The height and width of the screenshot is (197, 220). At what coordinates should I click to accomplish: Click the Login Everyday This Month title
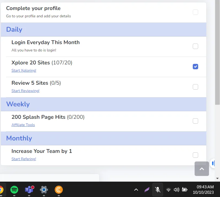(46, 42)
